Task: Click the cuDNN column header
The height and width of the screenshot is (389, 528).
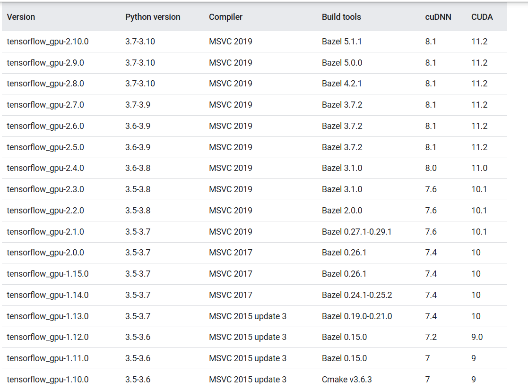Action: (x=438, y=17)
